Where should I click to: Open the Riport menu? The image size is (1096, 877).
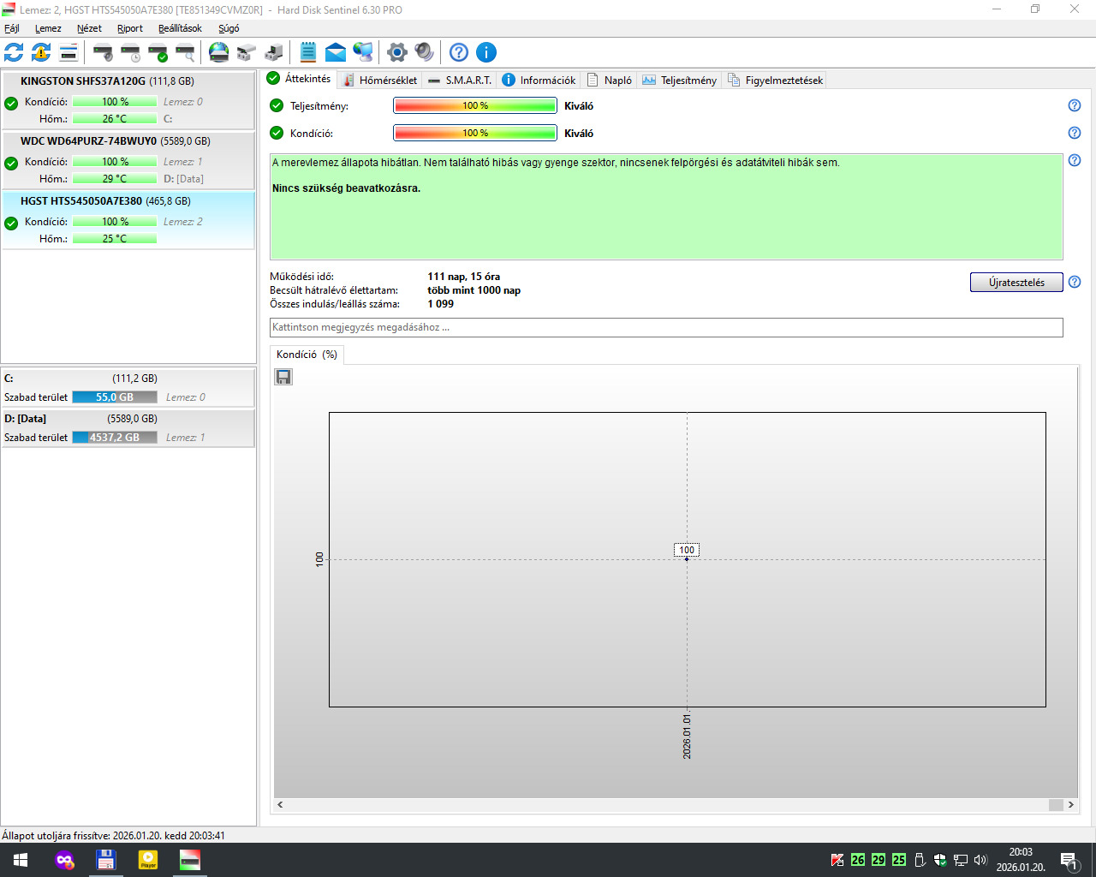click(130, 28)
